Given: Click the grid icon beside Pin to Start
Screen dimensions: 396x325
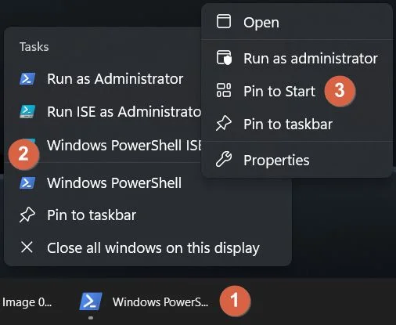Looking at the screenshot, I should (x=224, y=90).
